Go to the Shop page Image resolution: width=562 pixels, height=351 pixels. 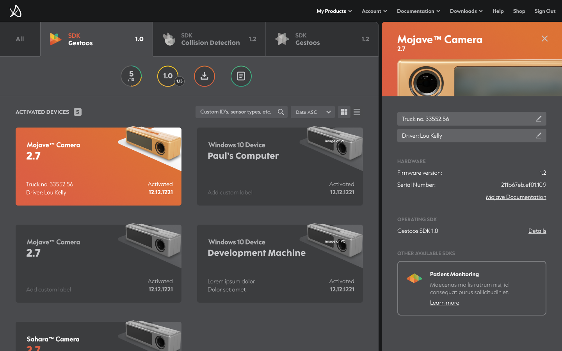point(519,11)
